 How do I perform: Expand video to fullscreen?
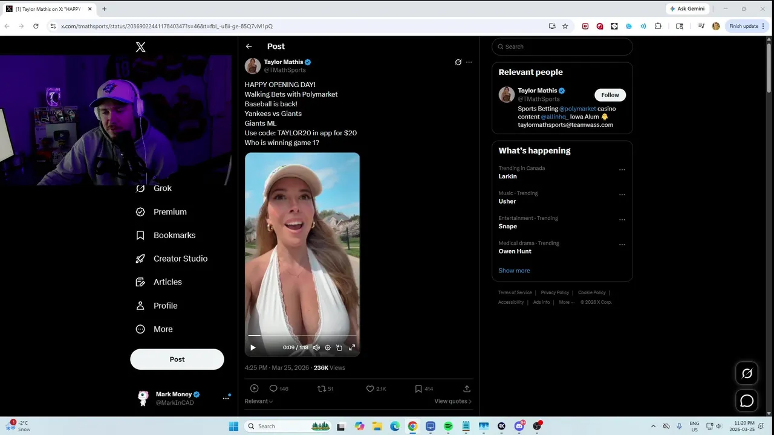352,347
